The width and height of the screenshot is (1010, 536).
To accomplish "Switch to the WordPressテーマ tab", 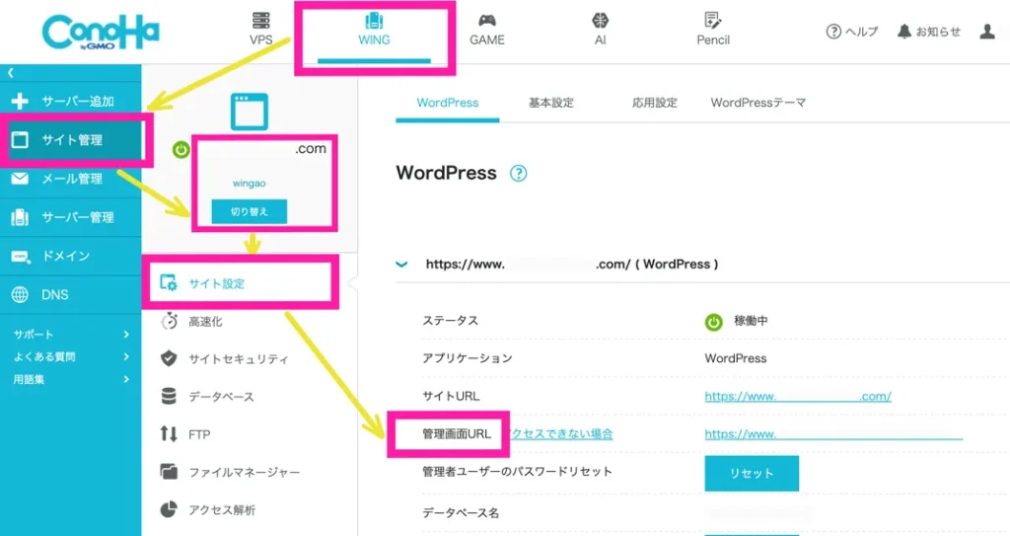I will [758, 103].
